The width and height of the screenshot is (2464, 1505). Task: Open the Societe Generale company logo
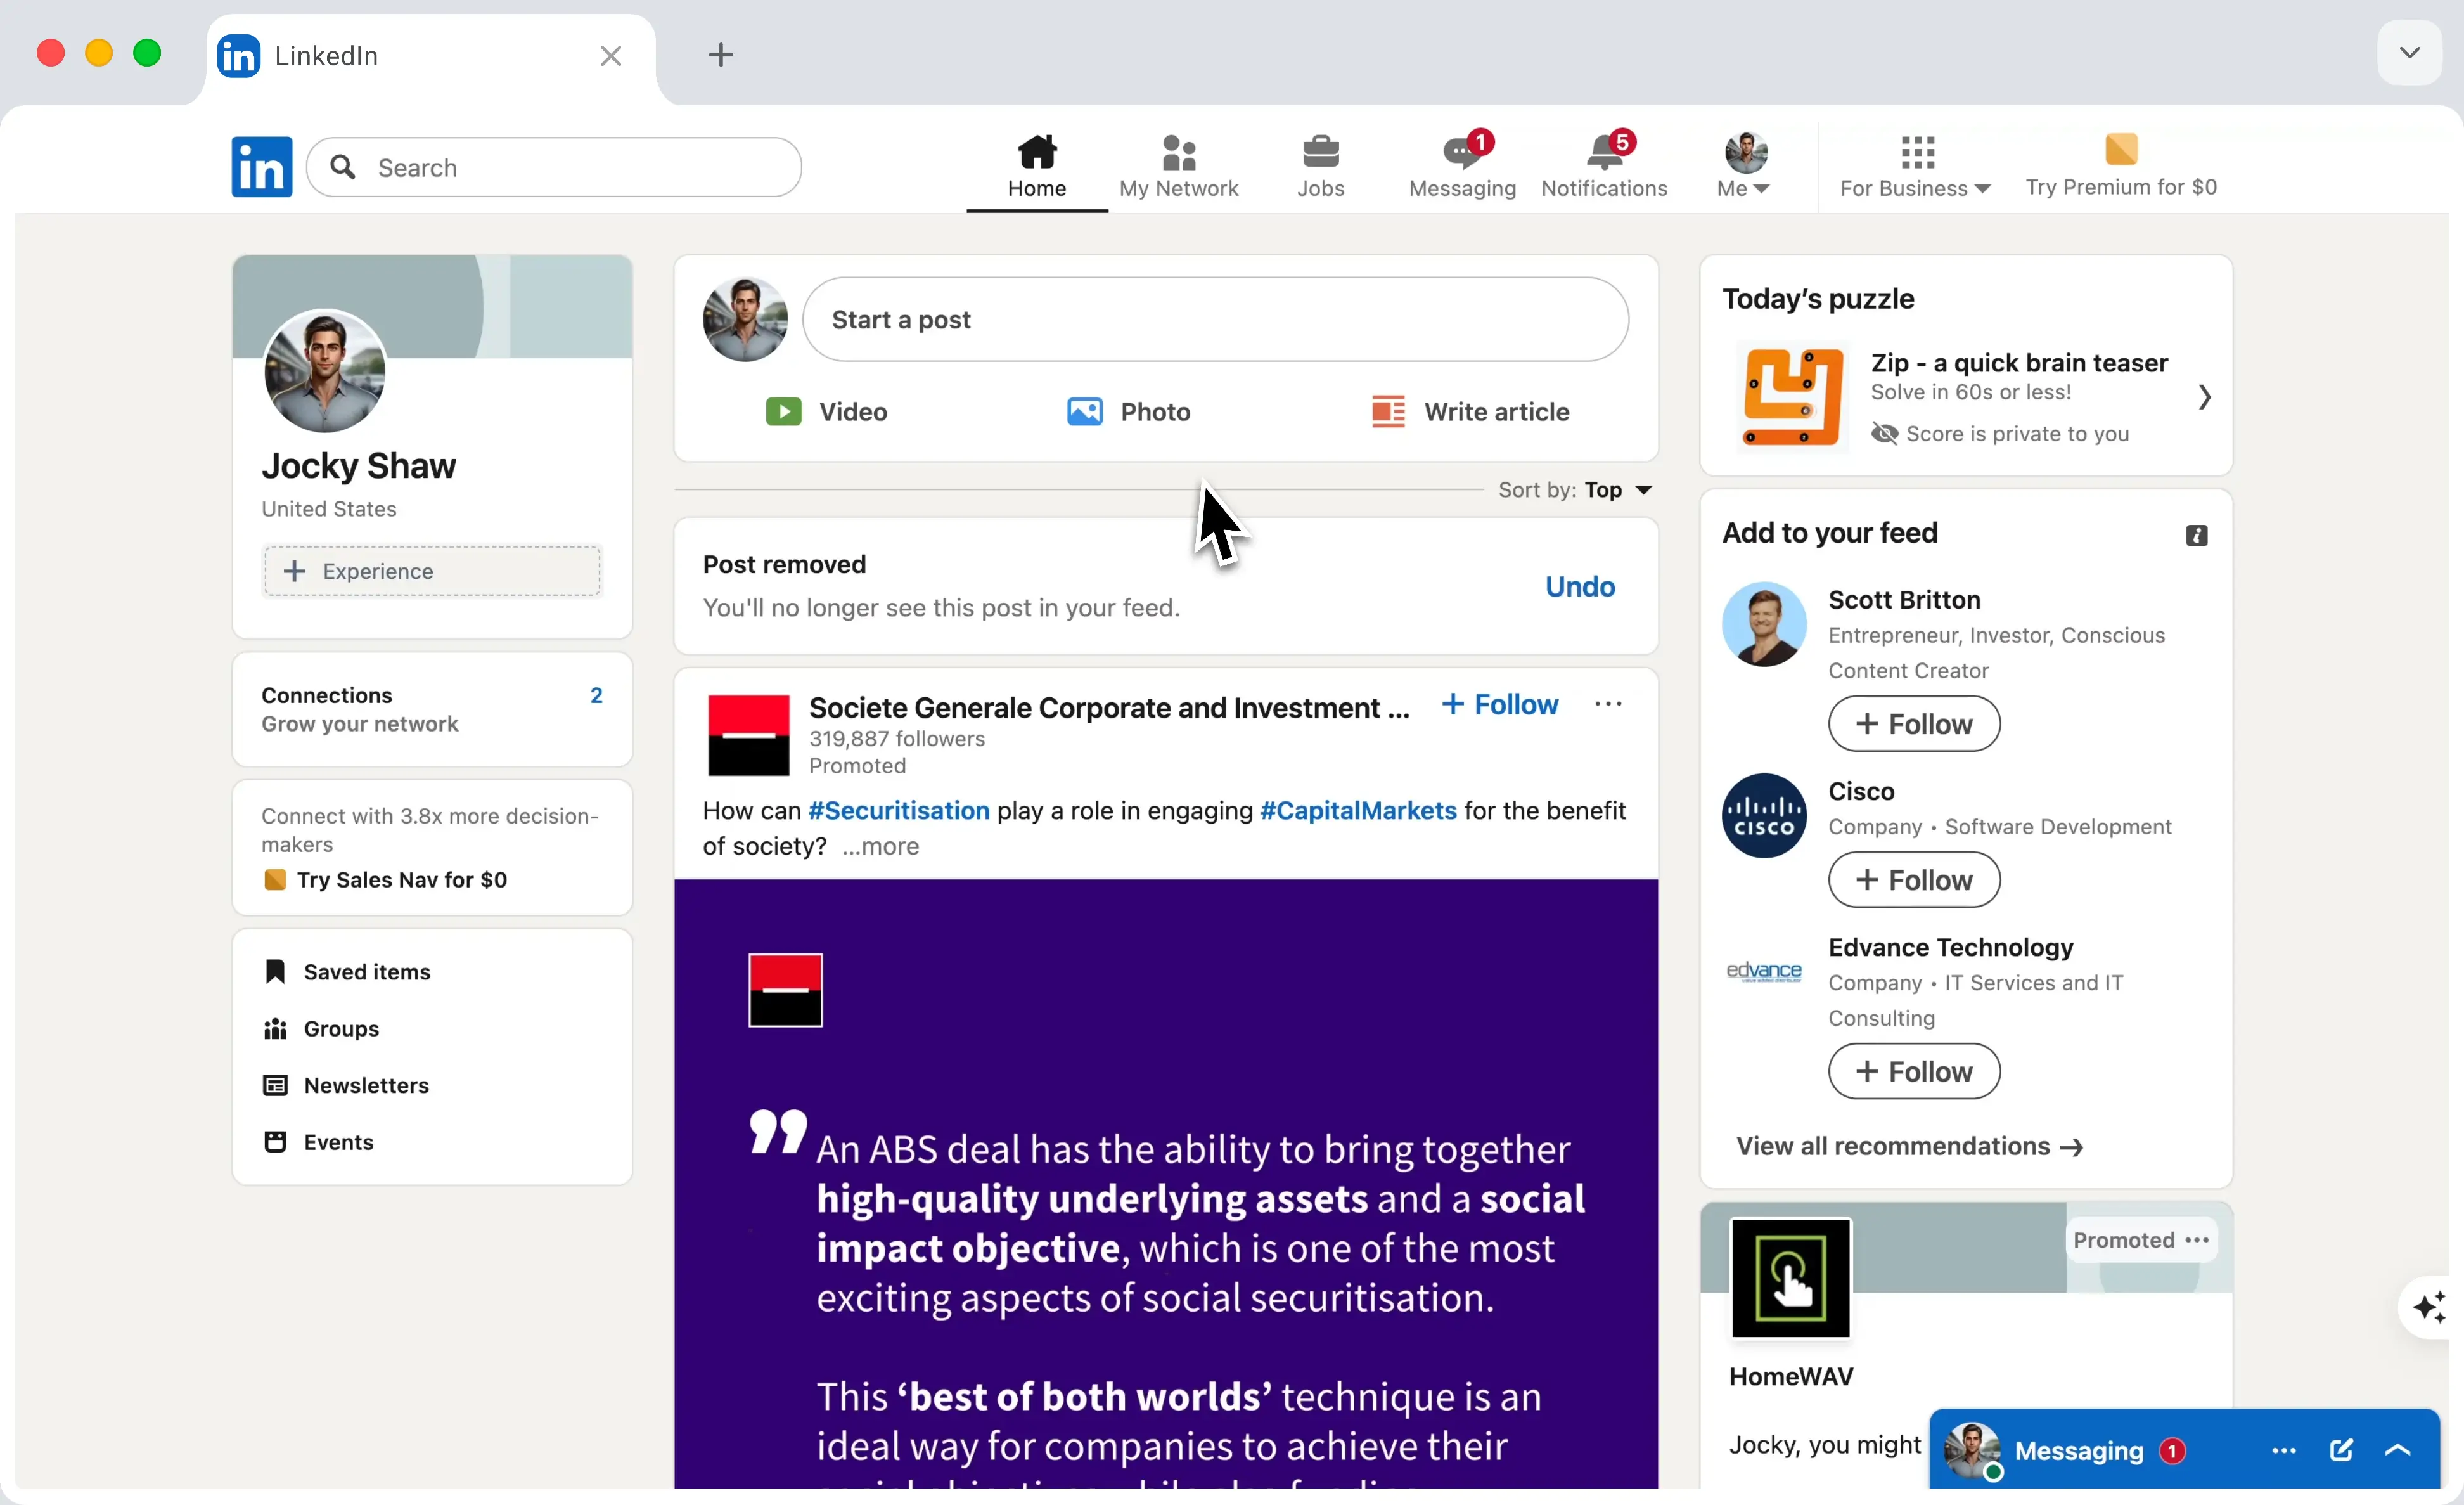pos(748,736)
